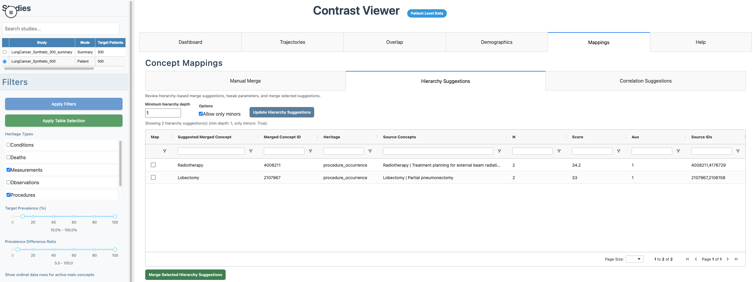Switch to the Trajectories tab
The width and height of the screenshot is (753, 282).
point(292,42)
